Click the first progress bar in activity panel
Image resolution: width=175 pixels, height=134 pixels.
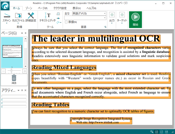click(14, 96)
